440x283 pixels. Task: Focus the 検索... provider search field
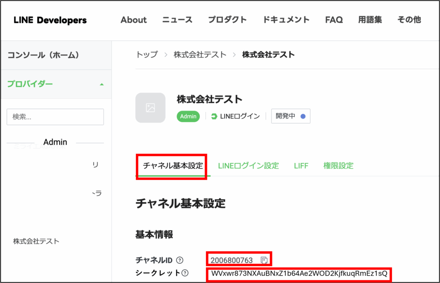tap(55, 117)
